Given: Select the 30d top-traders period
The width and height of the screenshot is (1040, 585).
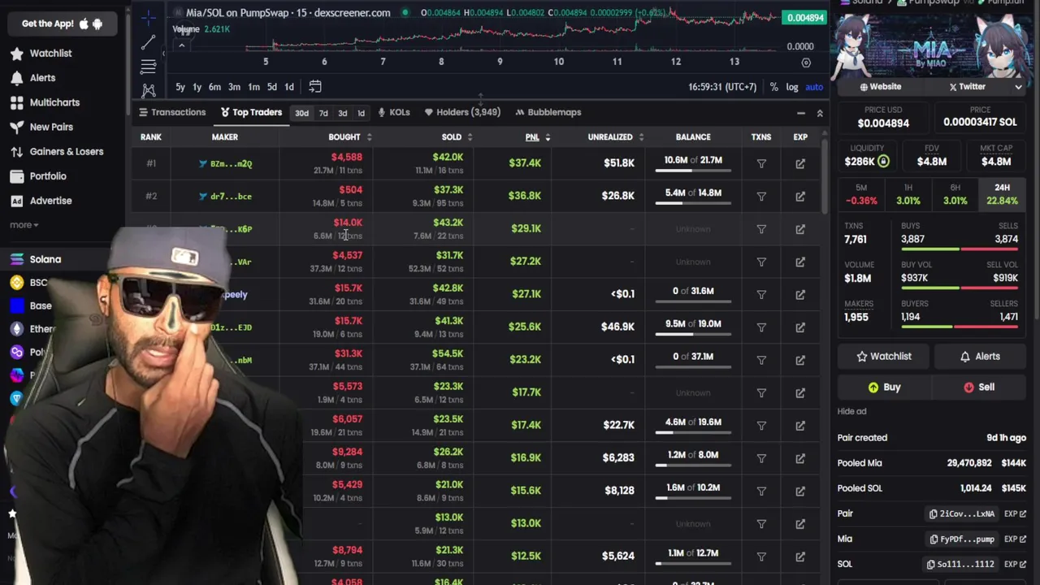Looking at the screenshot, I should tap(301, 113).
